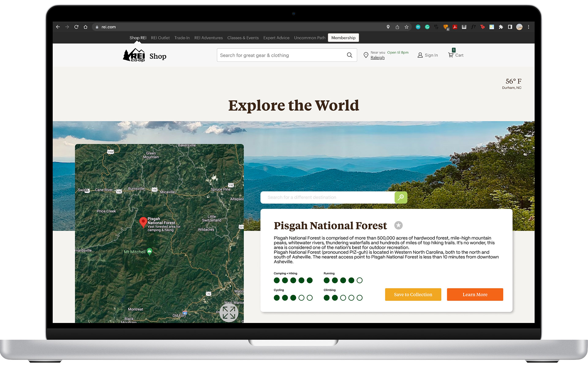Image resolution: width=588 pixels, height=367 pixels.
Task: Open the piano keys extension
Action: coord(464,27)
